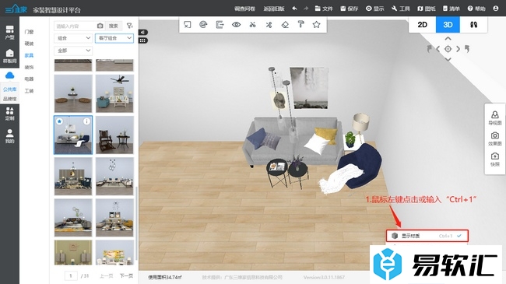Click the filter funnel icon

[129, 26]
